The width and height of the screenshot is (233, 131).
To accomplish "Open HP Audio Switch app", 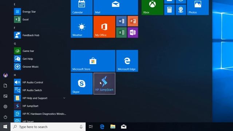I will click(x=40, y=90).
